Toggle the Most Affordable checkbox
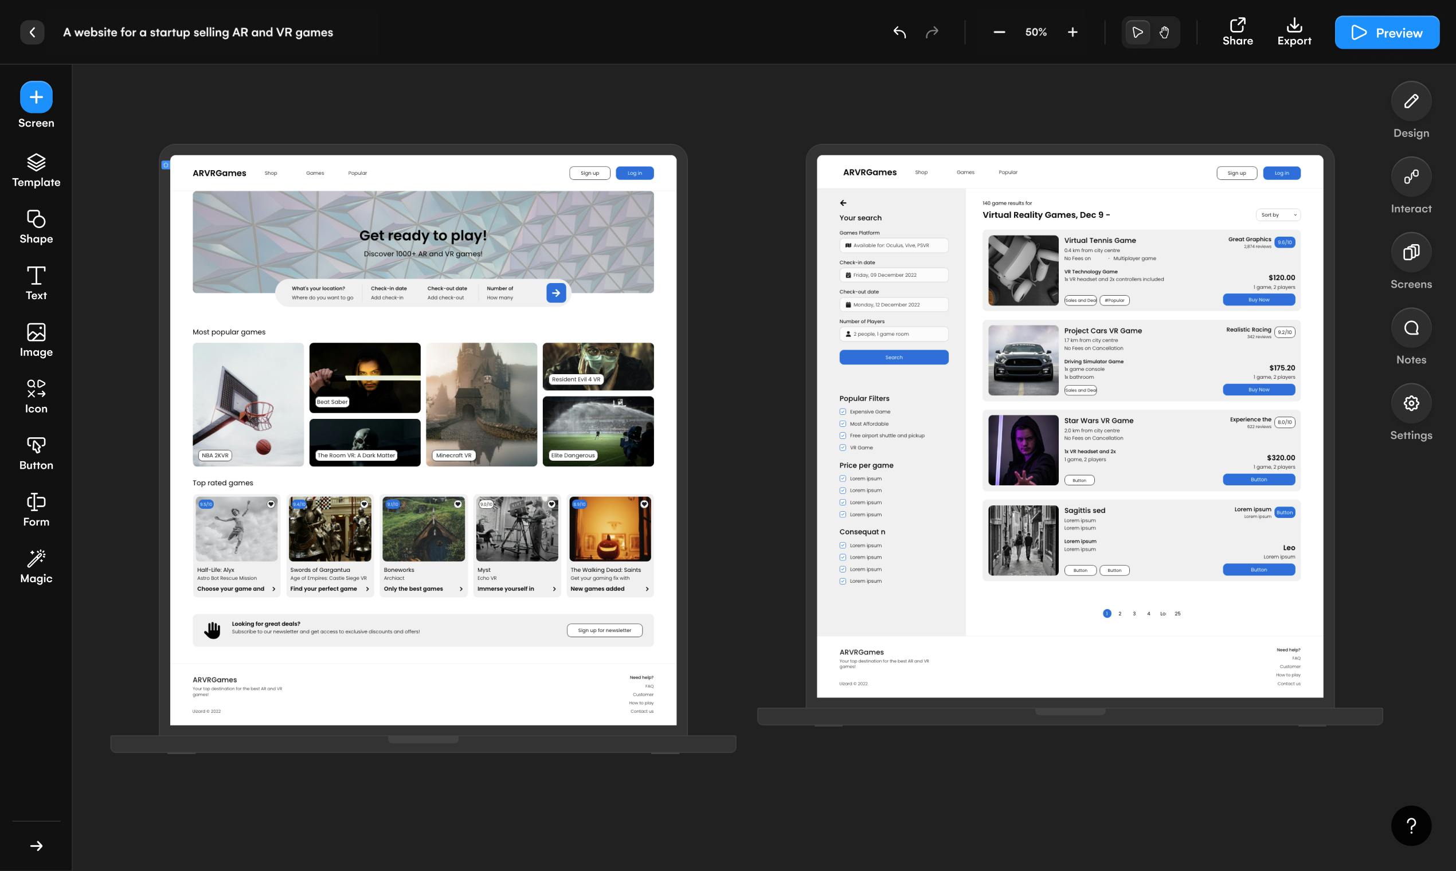 pos(843,424)
